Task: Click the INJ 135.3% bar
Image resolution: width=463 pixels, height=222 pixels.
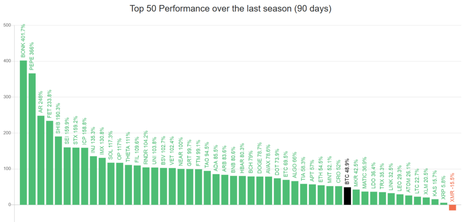Action: pyautogui.click(x=93, y=180)
